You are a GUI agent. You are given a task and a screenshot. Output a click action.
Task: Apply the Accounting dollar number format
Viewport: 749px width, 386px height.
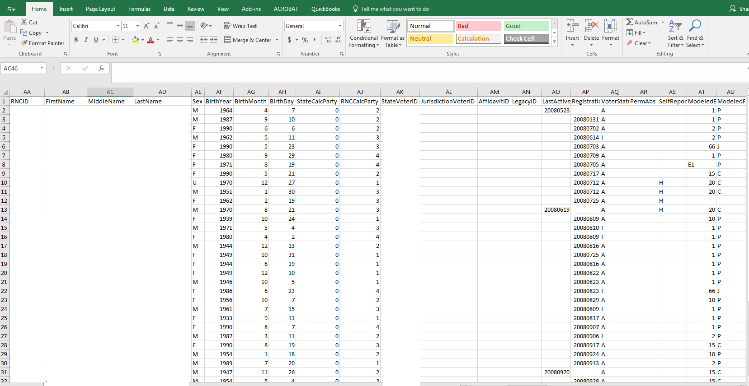click(289, 40)
